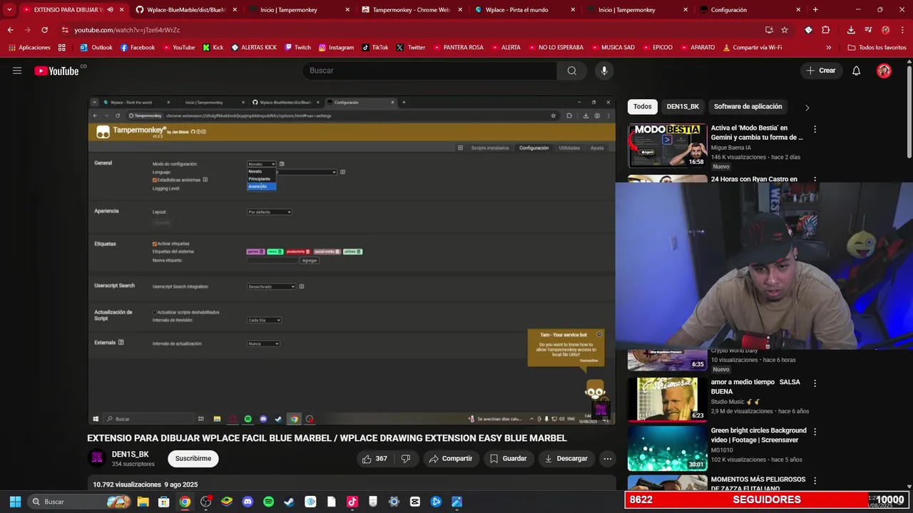This screenshot has height=513, width=913.
Task: Click the Descargar download button
Action: (566, 459)
